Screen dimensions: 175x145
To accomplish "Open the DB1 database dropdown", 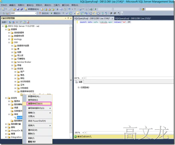I will [x=36, y=13].
